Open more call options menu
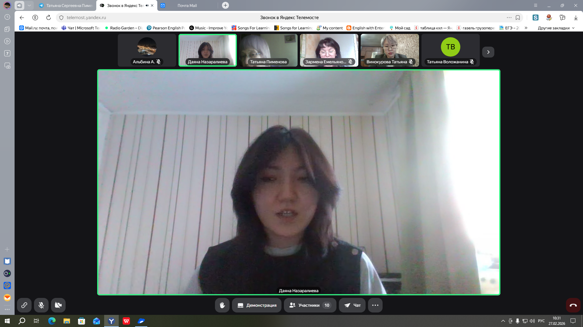 375,305
